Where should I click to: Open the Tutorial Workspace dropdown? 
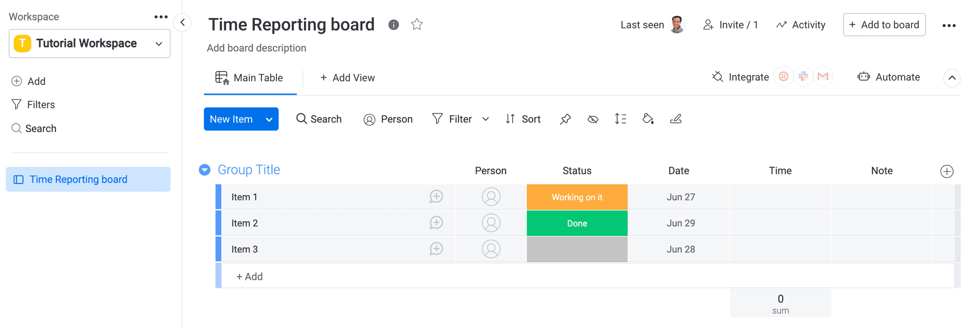pos(158,43)
